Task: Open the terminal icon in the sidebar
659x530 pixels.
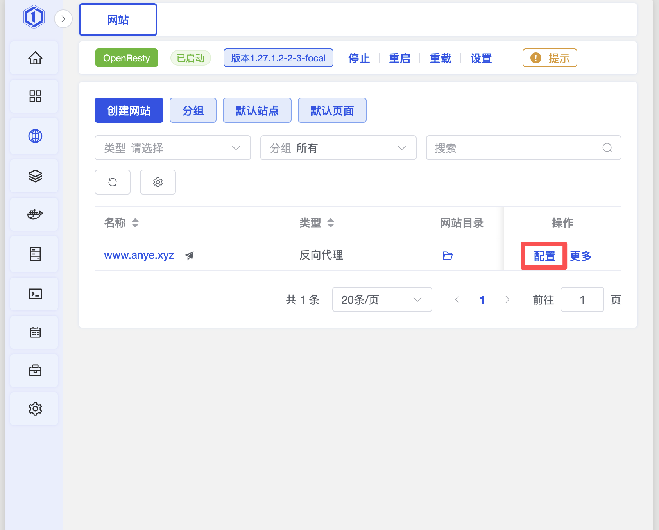Action: pos(35,294)
